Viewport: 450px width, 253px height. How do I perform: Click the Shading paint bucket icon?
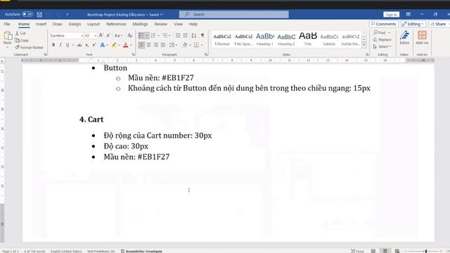(185, 45)
